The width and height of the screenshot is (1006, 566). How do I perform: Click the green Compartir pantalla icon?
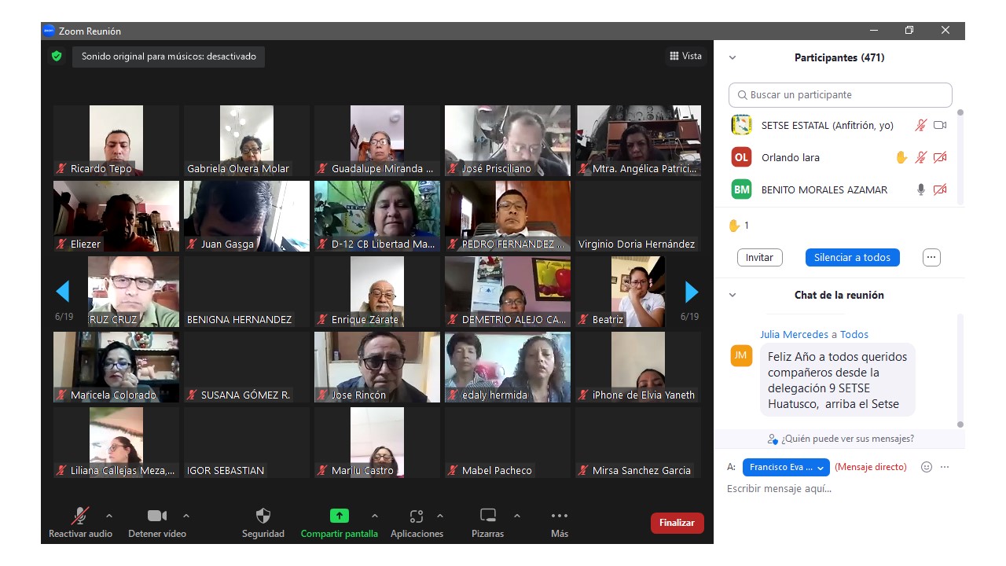pyautogui.click(x=339, y=516)
